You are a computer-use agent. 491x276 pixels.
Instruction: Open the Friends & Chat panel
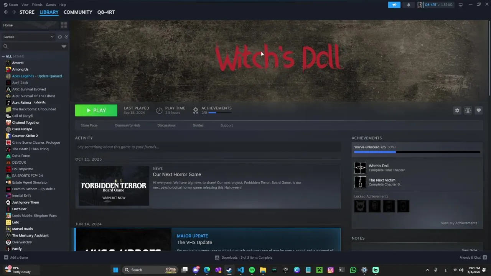(473, 258)
